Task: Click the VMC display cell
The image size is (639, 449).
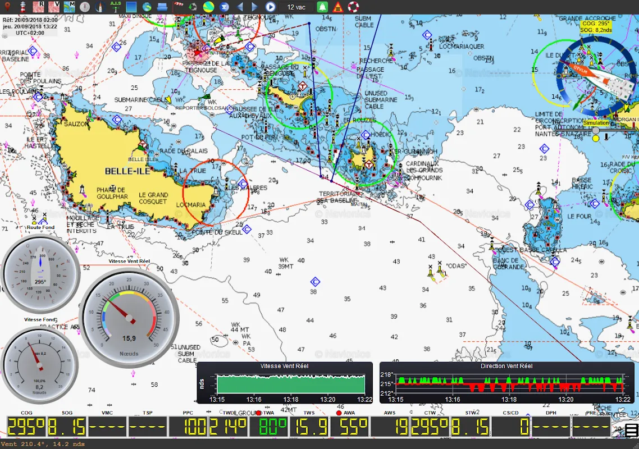Action: pos(107,427)
